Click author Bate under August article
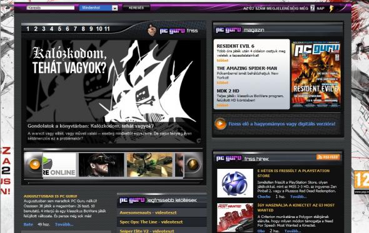Viewport: 369px width, 233px height. (28, 224)
